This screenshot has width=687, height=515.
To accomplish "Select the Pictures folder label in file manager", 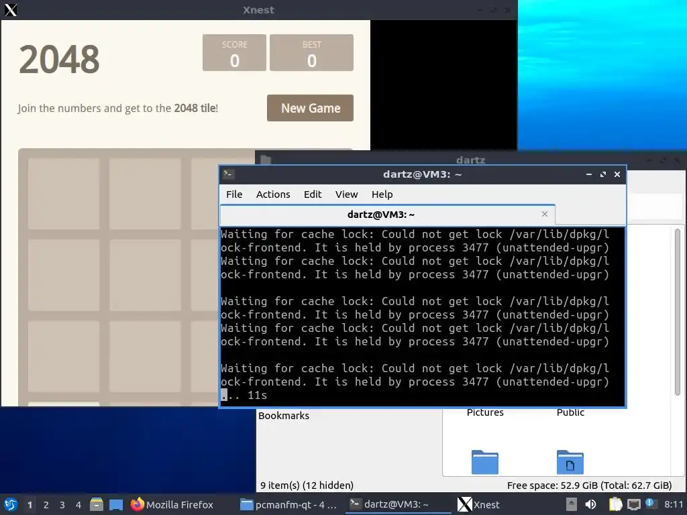I will click(x=485, y=412).
